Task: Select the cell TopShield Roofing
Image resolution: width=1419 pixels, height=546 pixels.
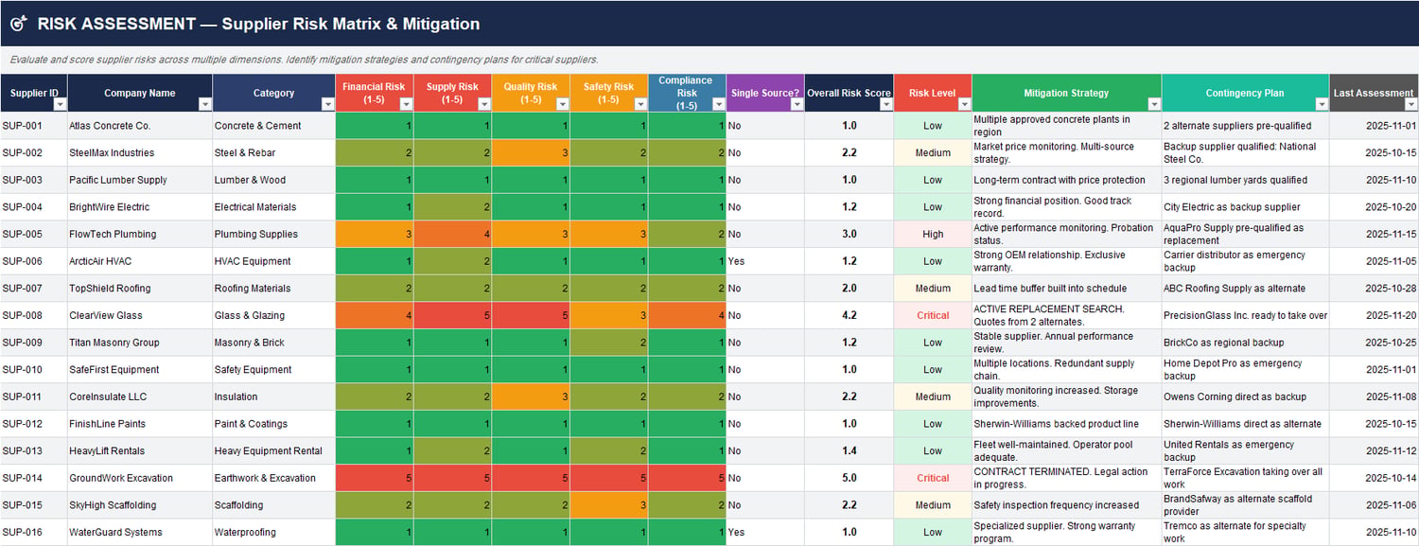Action: 140,289
